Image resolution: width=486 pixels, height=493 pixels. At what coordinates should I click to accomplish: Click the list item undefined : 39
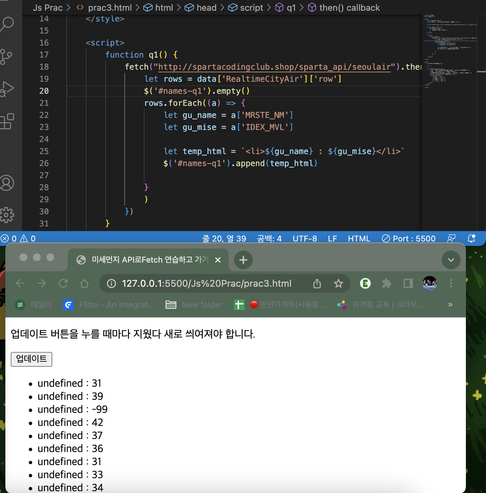[x=70, y=396]
